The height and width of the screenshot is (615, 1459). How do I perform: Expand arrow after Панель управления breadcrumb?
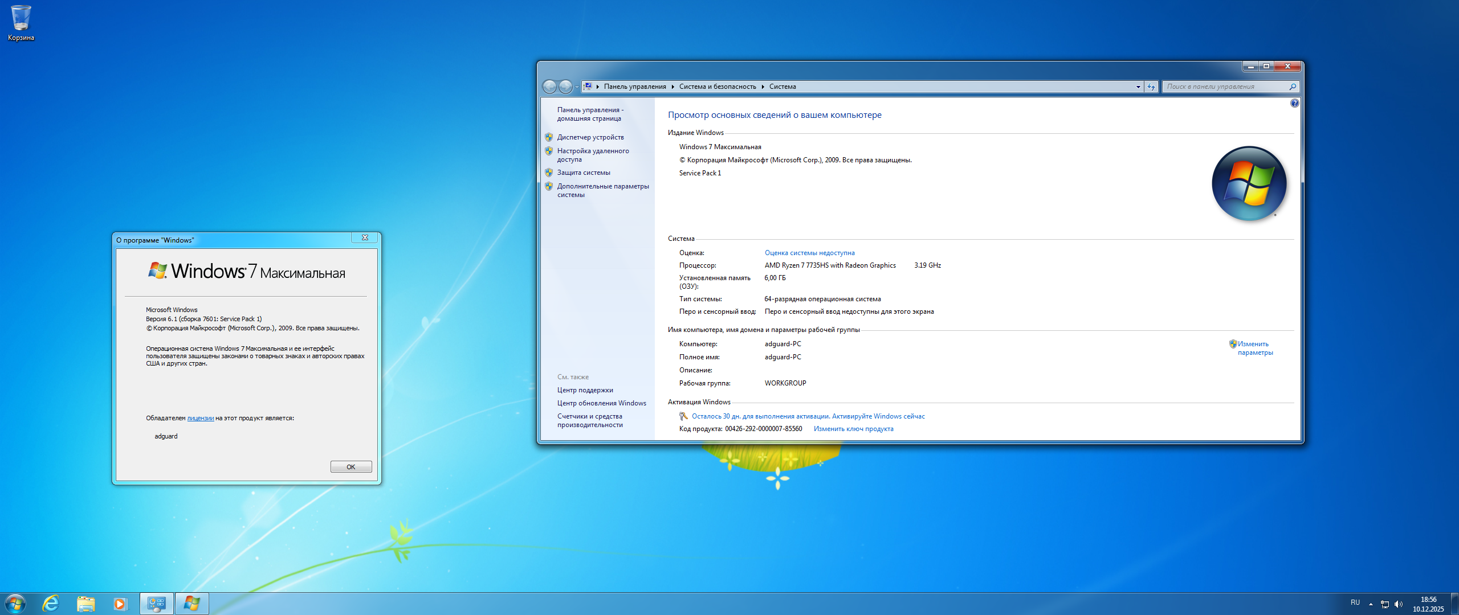pos(673,87)
